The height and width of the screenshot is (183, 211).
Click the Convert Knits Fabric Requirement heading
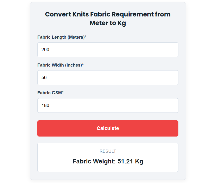pos(108,19)
